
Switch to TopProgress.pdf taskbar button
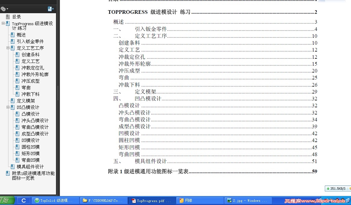pyautogui.click(x=151, y=201)
